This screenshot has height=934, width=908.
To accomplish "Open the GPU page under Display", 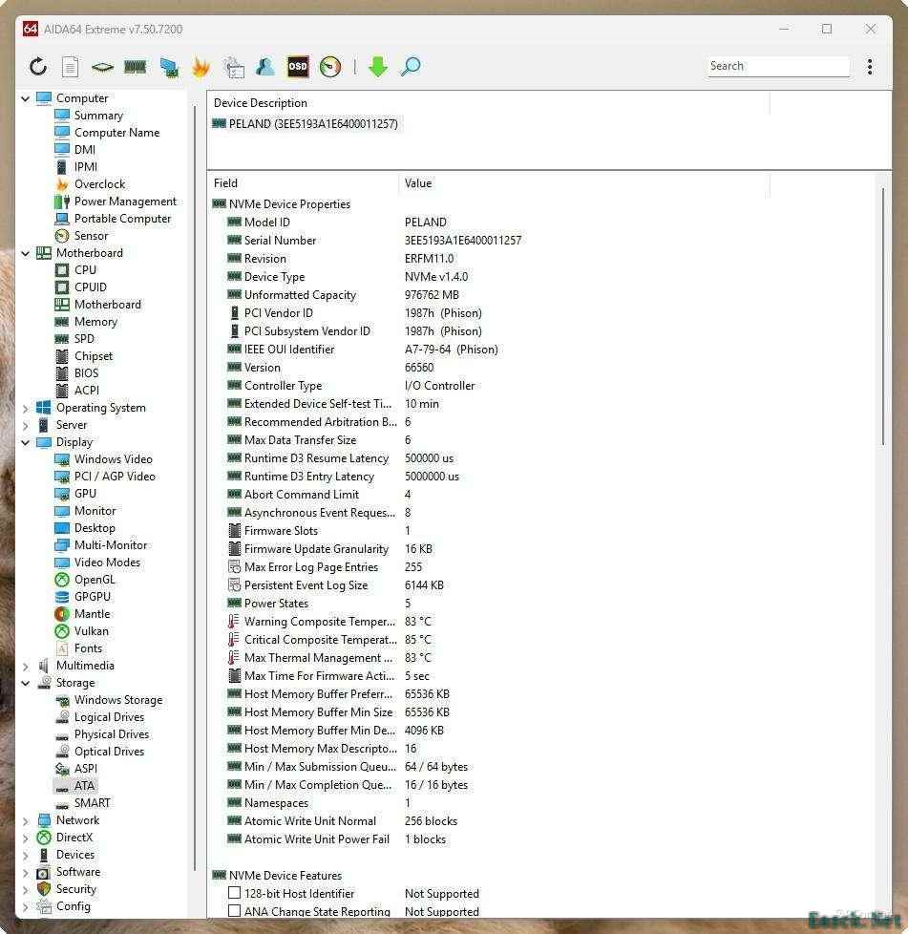I will (85, 494).
